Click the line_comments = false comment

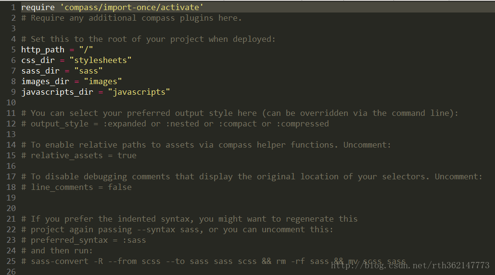click(76, 187)
